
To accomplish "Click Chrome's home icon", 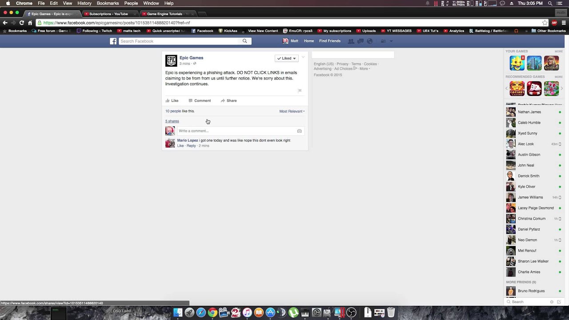I will (30, 23).
